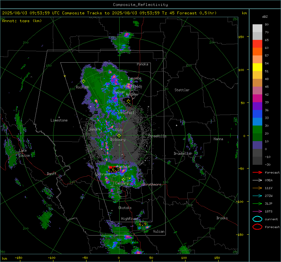
Task: Click the yellow diamond marker near RockyMH
Action: point(83,81)
